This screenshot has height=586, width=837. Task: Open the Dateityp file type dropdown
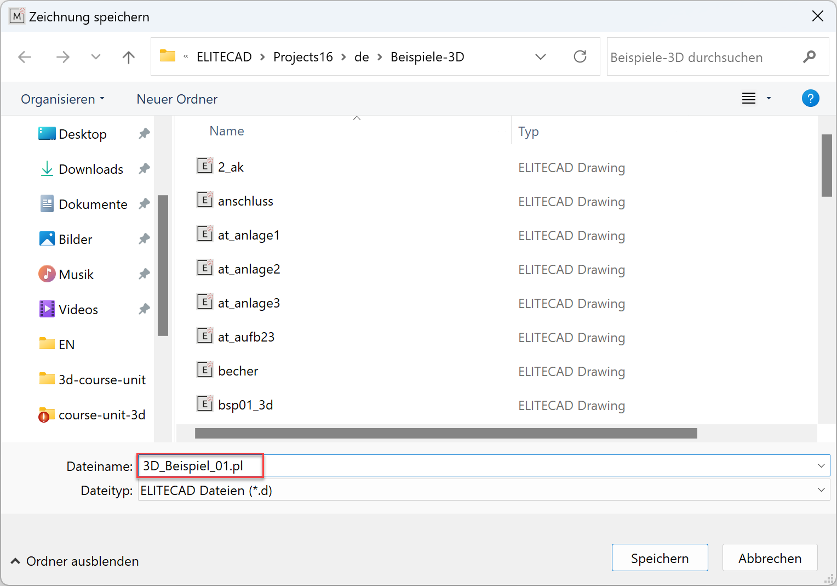coord(821,490)
